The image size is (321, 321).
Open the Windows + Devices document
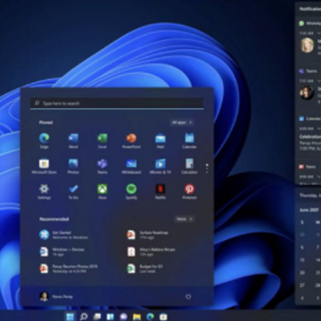pos(62,251)
